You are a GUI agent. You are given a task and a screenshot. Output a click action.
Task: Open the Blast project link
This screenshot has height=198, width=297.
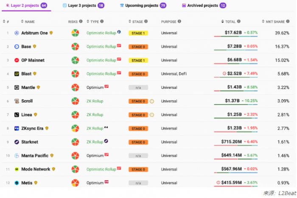coord(26,74)
